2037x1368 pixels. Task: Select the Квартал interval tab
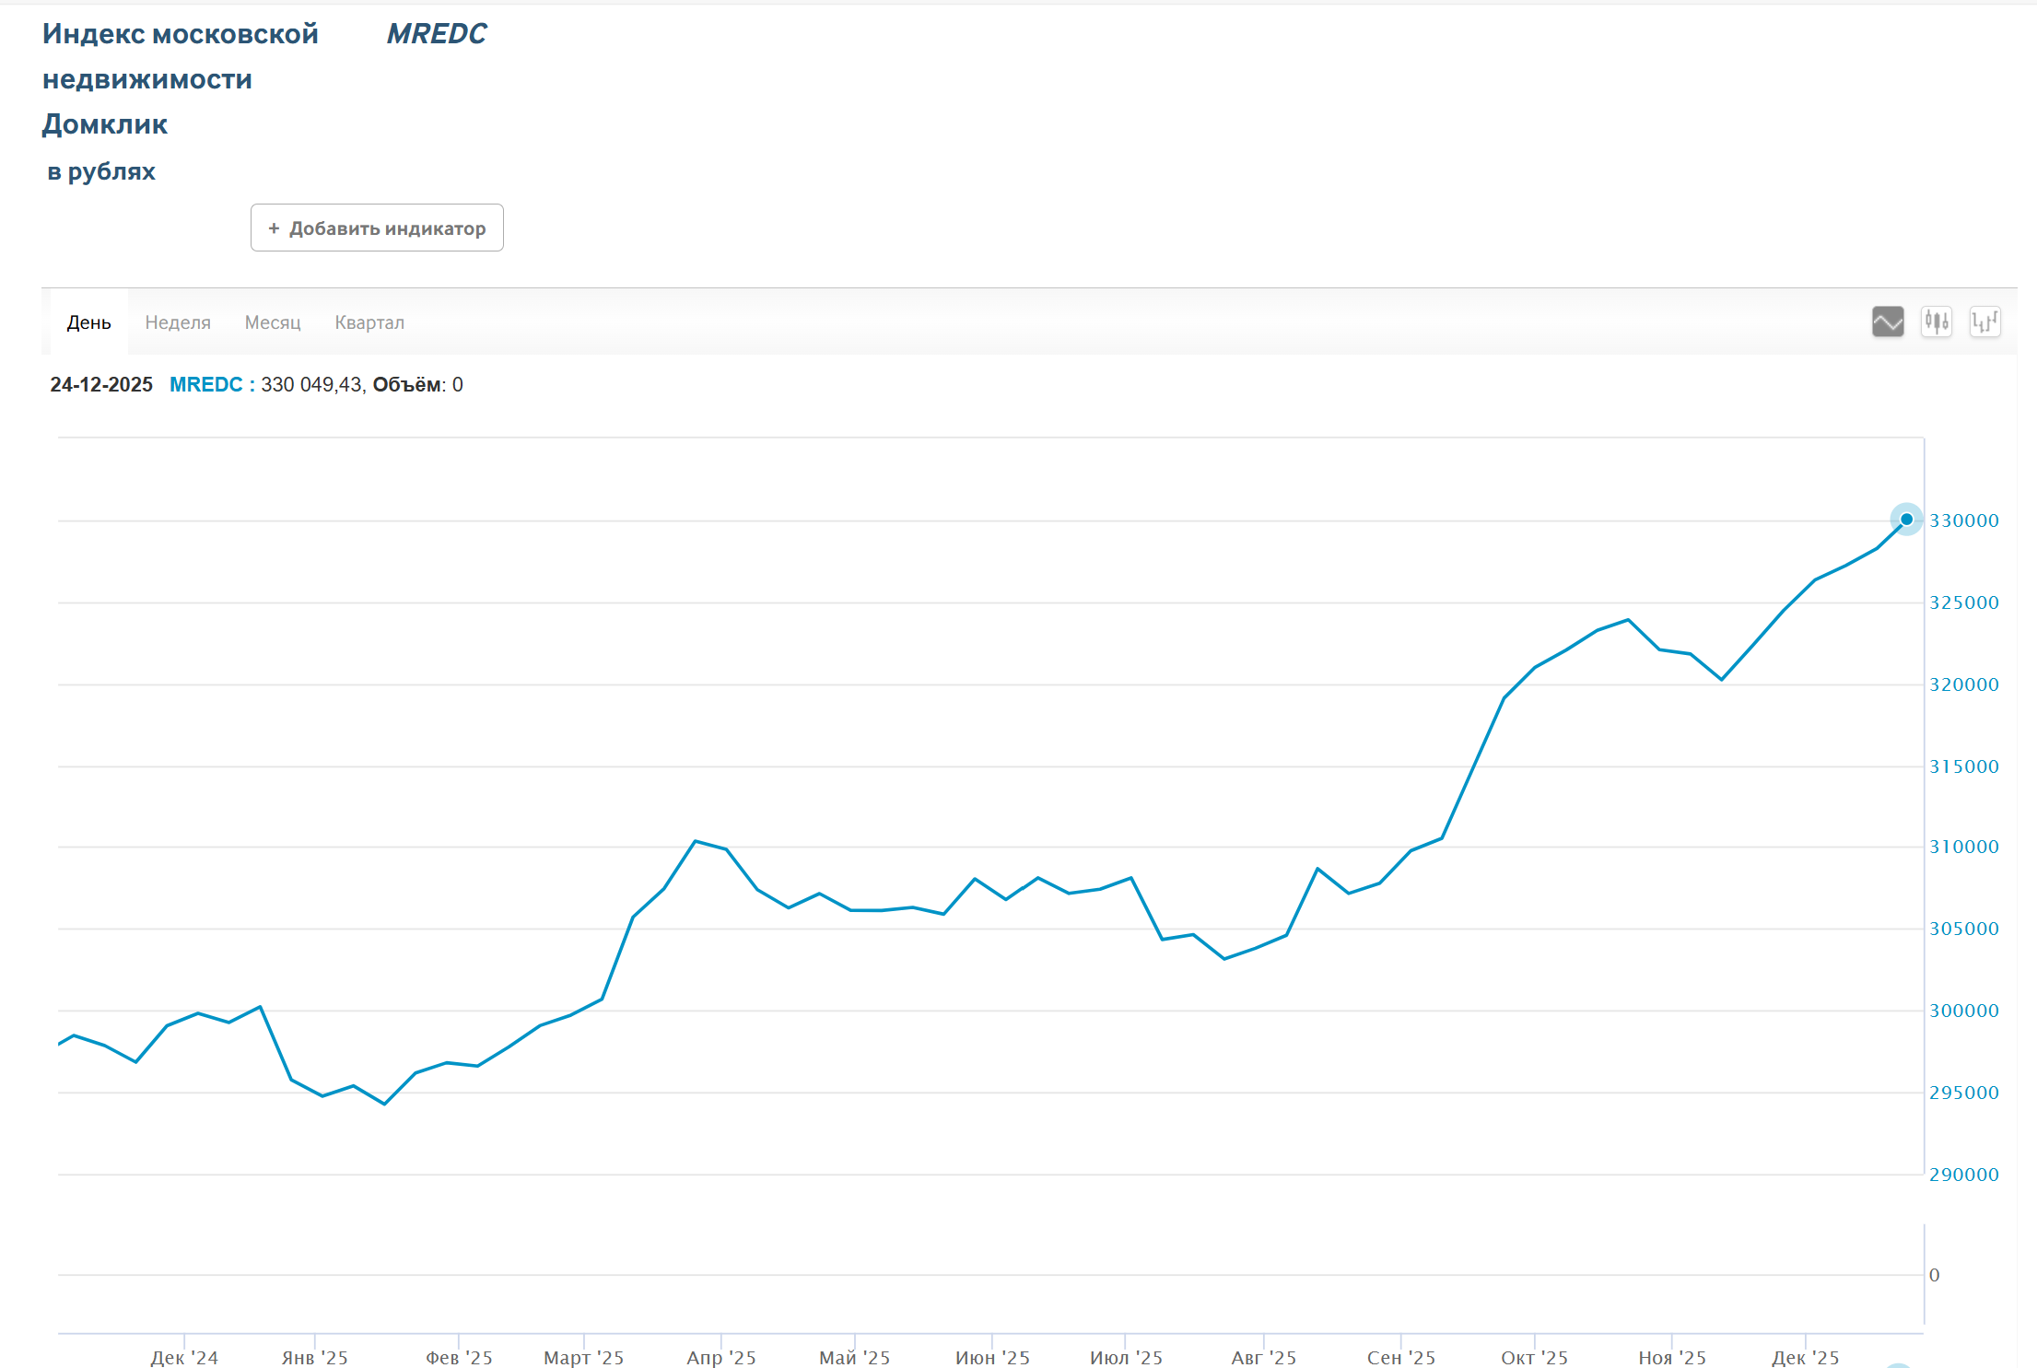369,322
